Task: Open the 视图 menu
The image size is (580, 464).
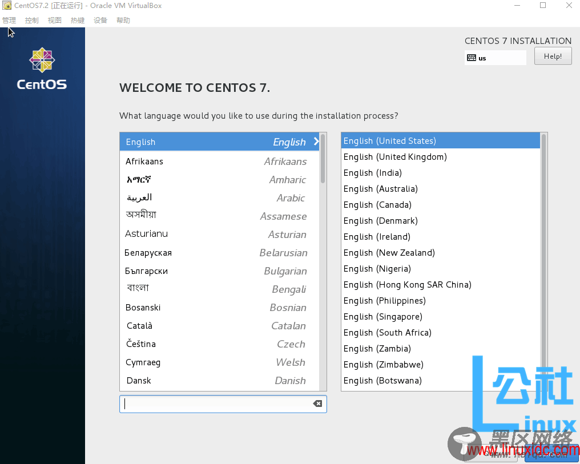Action: point(55,21)
